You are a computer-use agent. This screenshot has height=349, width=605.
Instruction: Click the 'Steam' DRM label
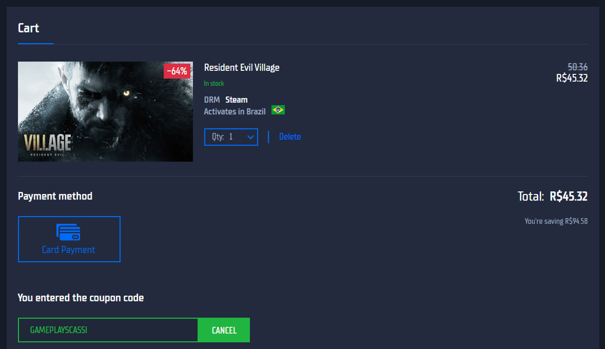(x=236, y=100)
